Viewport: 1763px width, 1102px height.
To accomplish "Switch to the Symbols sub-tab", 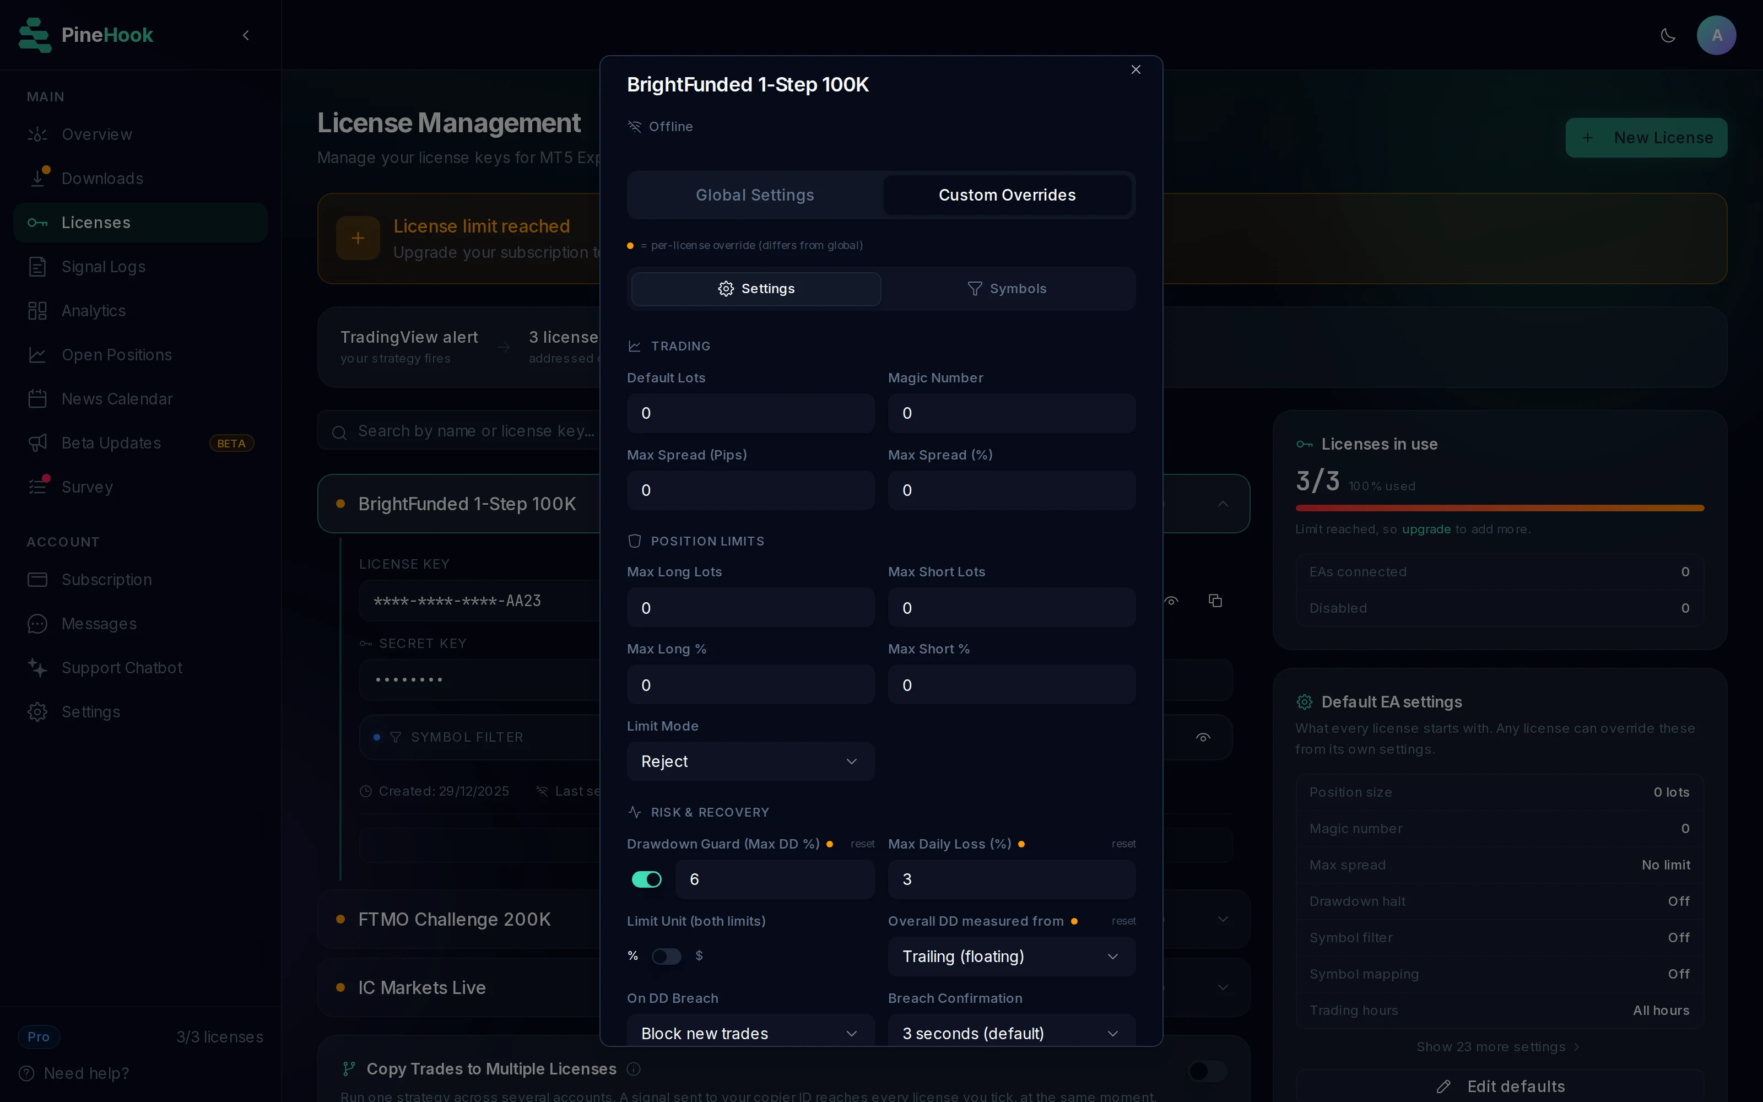I will pos(1007,289).
